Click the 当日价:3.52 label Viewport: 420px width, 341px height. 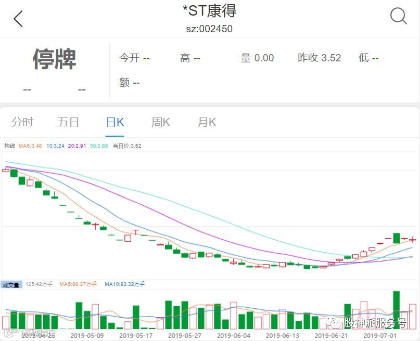(126, 146)
